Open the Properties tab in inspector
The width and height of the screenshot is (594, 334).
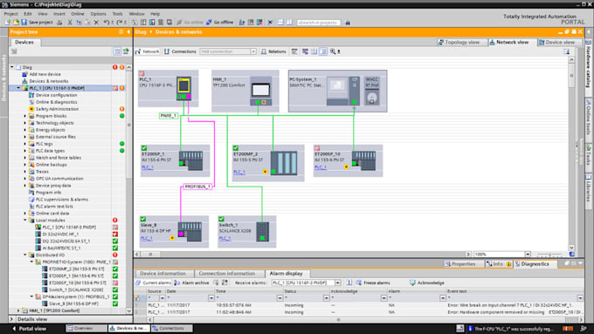[x=461, y=264]
